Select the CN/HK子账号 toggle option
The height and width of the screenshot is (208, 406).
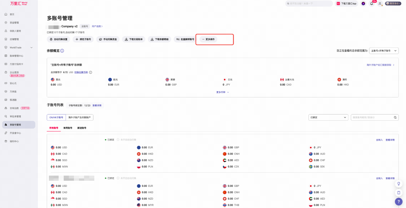pyautogui.click(x=56, y=118)
